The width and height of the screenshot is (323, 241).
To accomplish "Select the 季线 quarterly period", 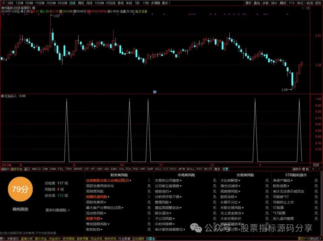I will tap(121, 3).
